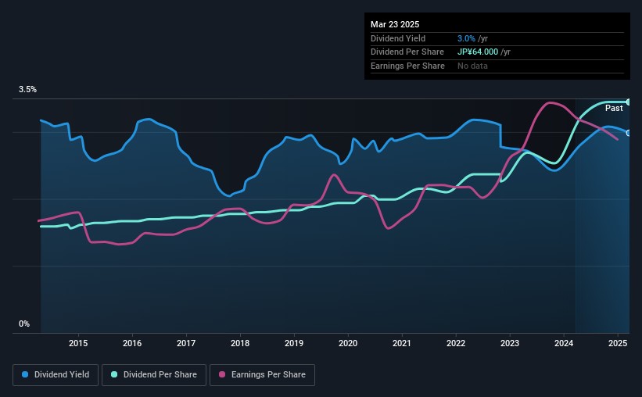The width and height of the screenshot is (642, 397).
Task: Click the 0% y-axis label
Action: click(24, 324)
